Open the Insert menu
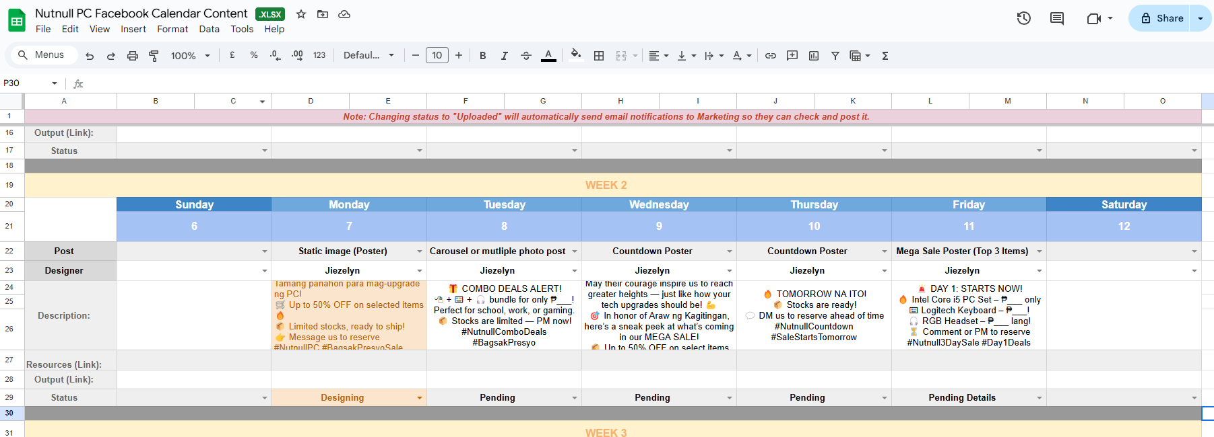The width and height of the screenshot is (1214, 437). click(133, 29)
